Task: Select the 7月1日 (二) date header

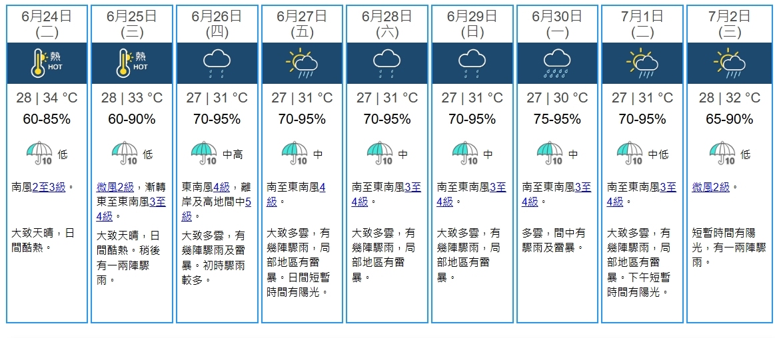Action: tap(642, 24)
